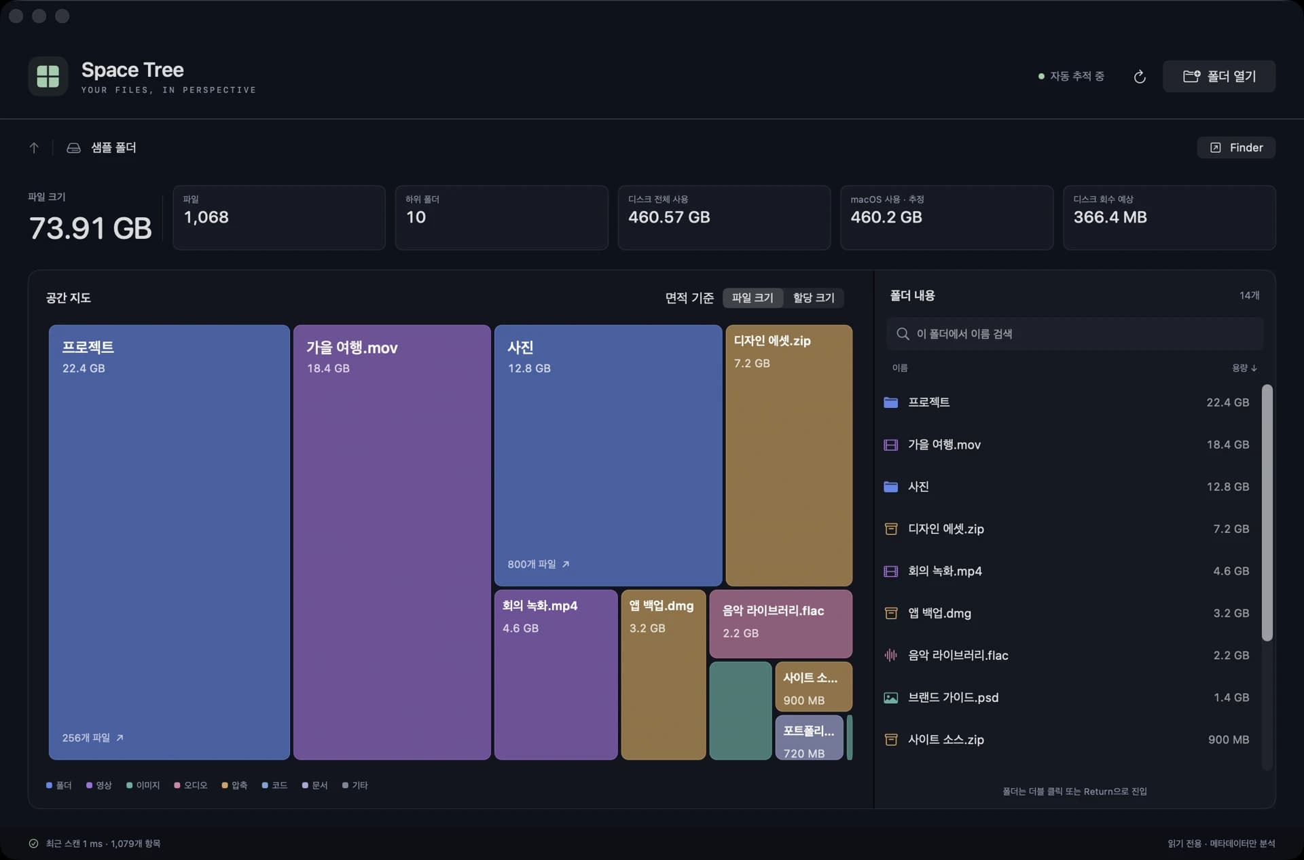Sort by the 용량 column header
Viewport: 1304px width, 860px height.
coord(1244,368)
